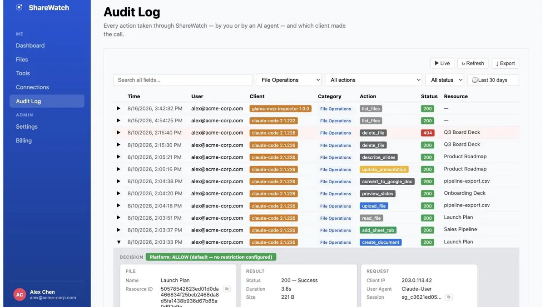Copy the Launch Plan Resource ID
545x307 pixels.
[x=228, y=289]
